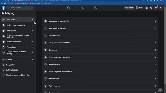166x93 pixels.
Task: Click the Logged actions Facebook icon
Action: pos(3,53)
